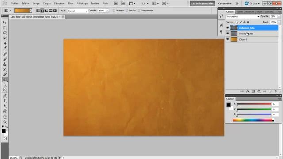
Task: Select the Spot Healing Brush tool
Action: (x=5, y=54)
